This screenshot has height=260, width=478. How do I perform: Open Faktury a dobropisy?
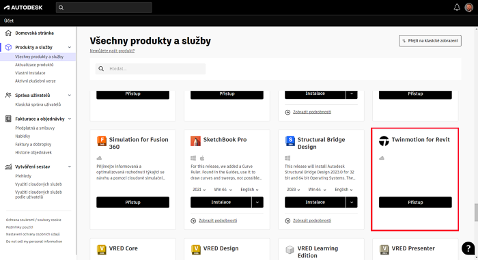coord(33,145)
